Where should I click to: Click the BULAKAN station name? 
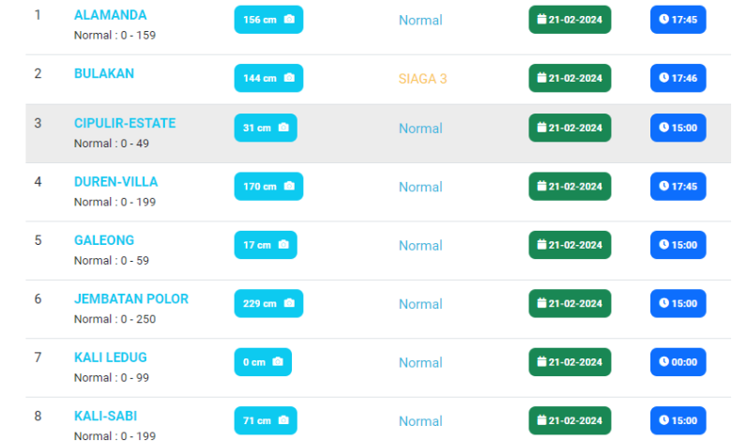click(104, 73)
